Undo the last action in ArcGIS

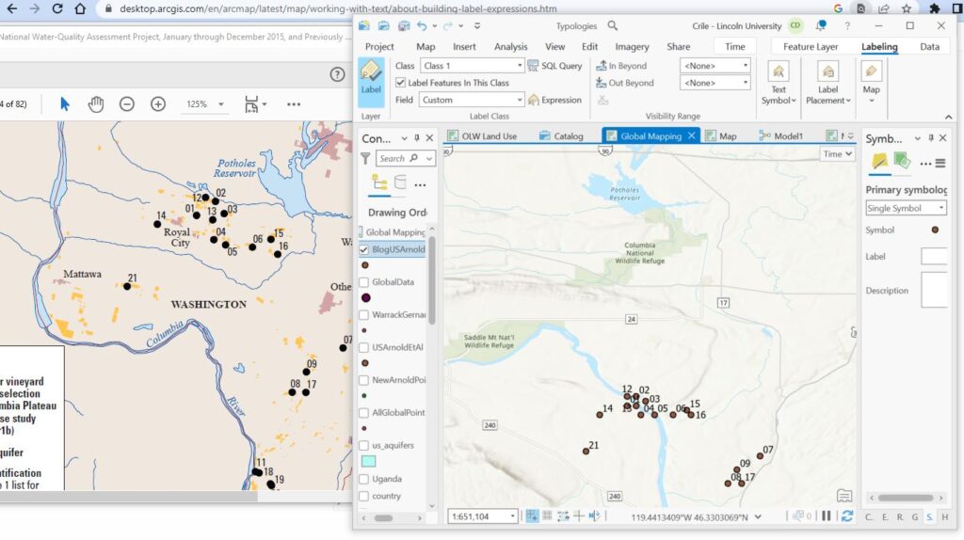click(422, 25)
